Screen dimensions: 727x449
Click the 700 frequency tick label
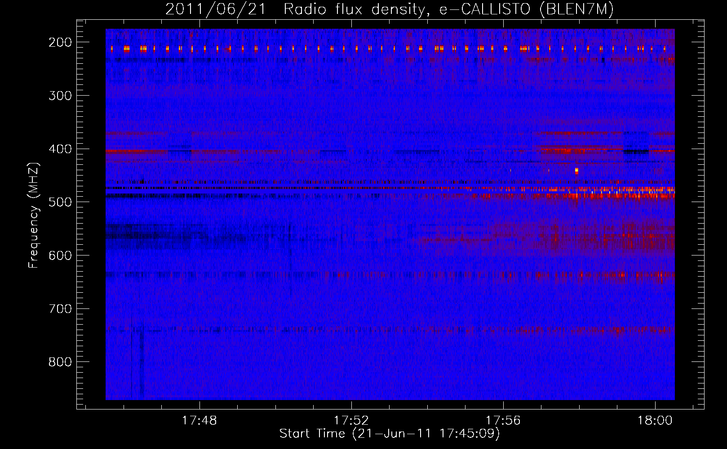[60, 309]
